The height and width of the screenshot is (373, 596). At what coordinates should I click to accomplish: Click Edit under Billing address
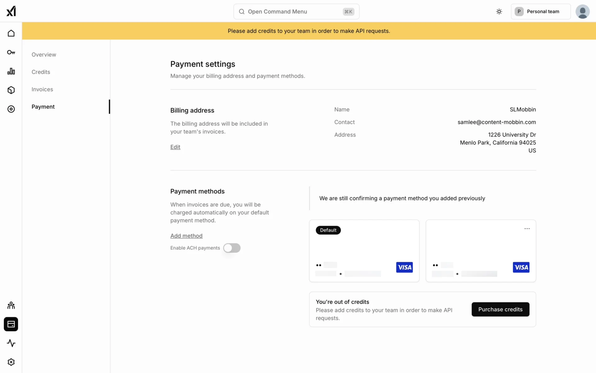(175, 147)
